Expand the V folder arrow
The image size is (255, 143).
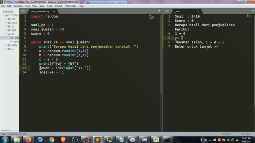(6, 49)
